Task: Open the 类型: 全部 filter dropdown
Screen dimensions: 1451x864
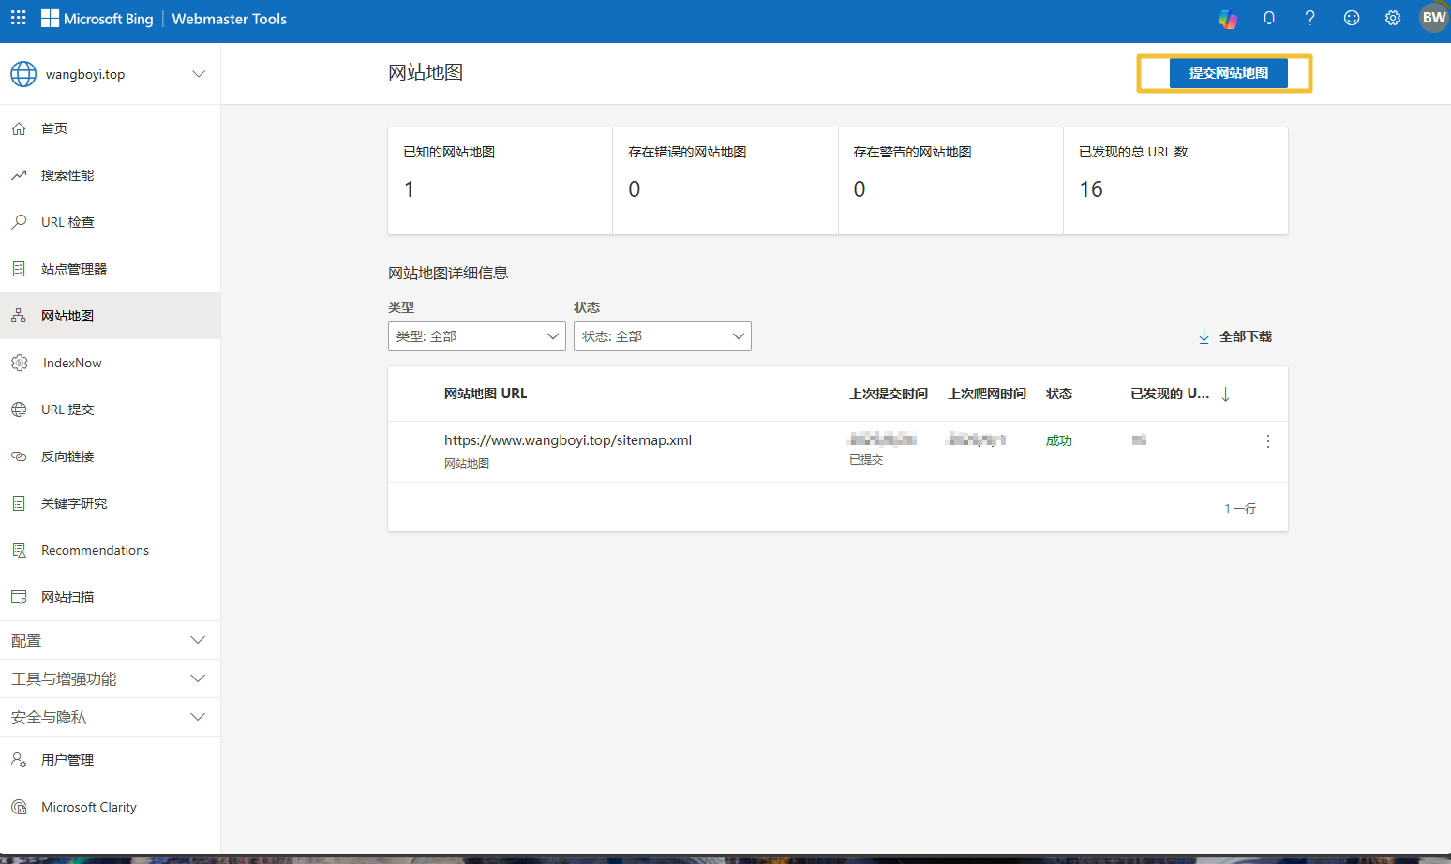Action: [x=476, y=336]
